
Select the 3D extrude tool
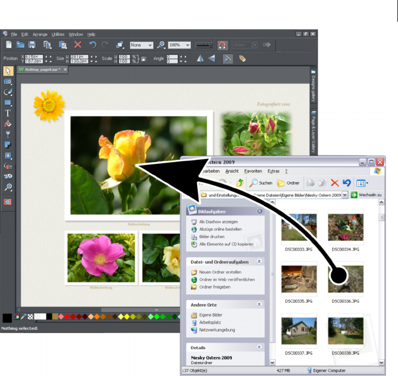pos(8,176)
